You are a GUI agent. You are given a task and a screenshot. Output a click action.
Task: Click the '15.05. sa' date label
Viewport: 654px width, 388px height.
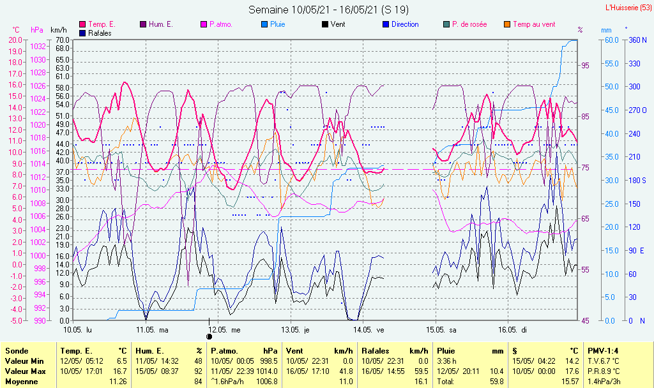pyautogui.click(x=441, y=330)
